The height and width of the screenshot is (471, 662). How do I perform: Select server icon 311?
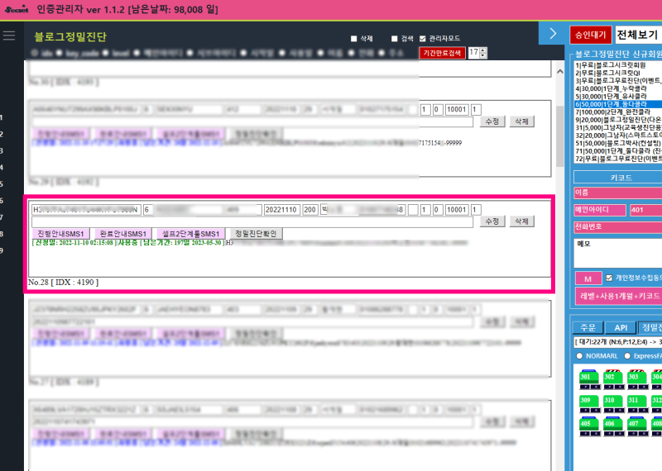click(x=636, y=403)
